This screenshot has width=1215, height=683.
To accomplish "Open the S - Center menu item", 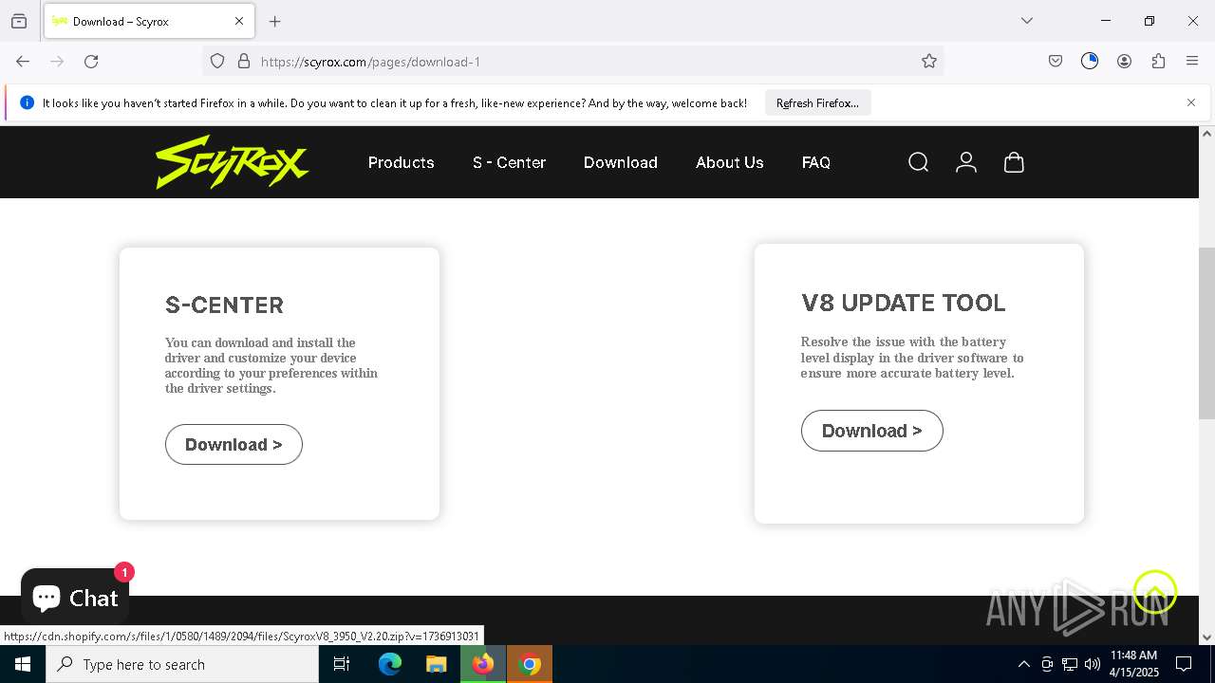I will 509,162.
